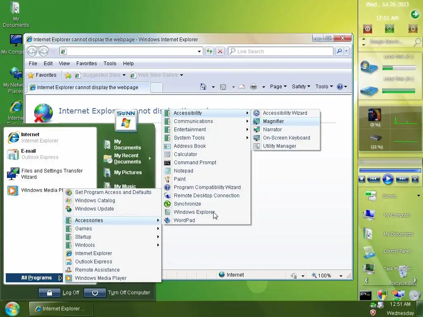This screenshot has width=423, height=317.
Task: Open Windows Catalog
Action: tap(112, 201)
